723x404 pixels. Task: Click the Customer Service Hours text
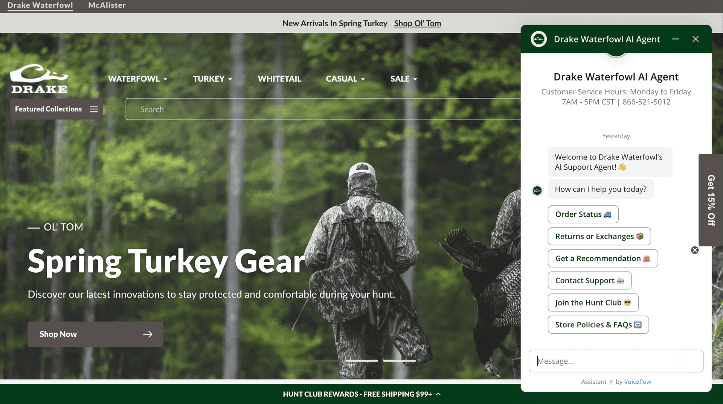[616, 97]
